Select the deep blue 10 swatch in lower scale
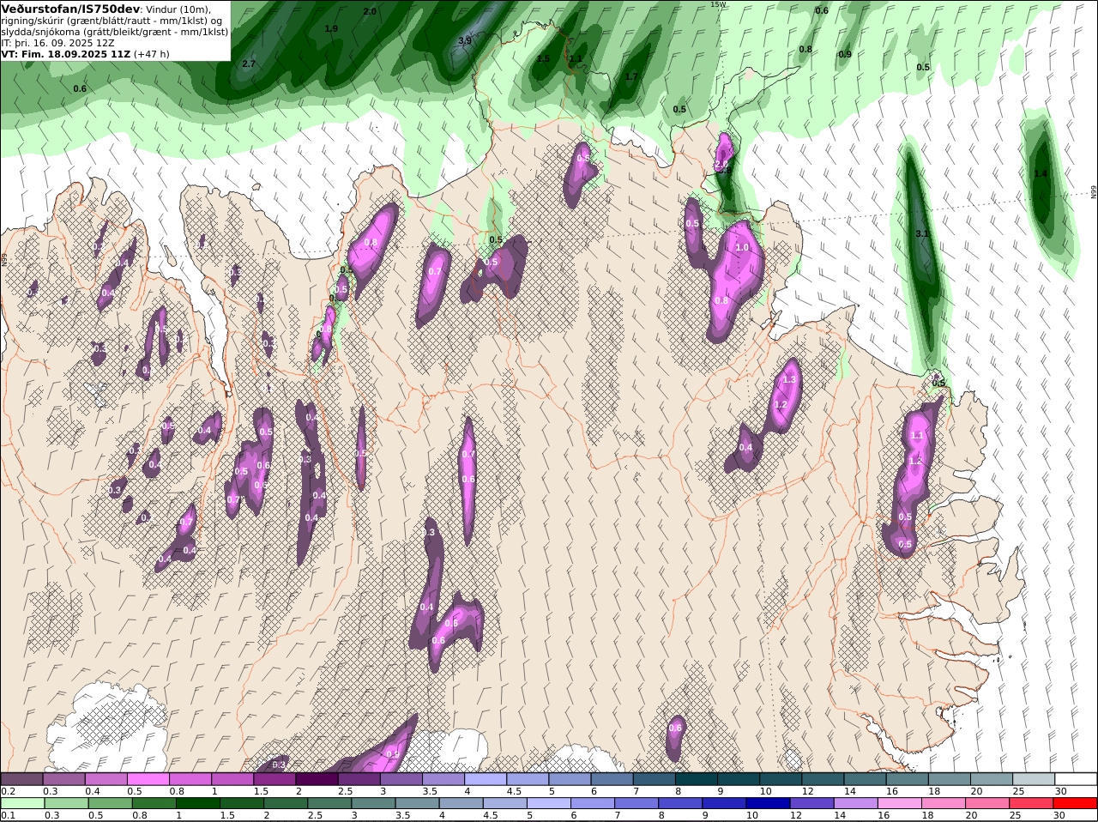 tap(768, 803)
